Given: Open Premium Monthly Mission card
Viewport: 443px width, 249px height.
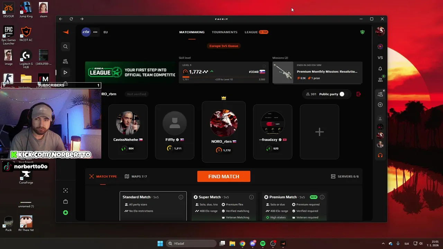Looking at the screenshot, I should click(317, 72).
